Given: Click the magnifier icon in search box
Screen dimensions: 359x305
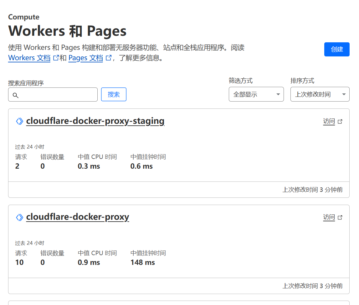Looking at the screenshot, I should (x=15, y=95).
